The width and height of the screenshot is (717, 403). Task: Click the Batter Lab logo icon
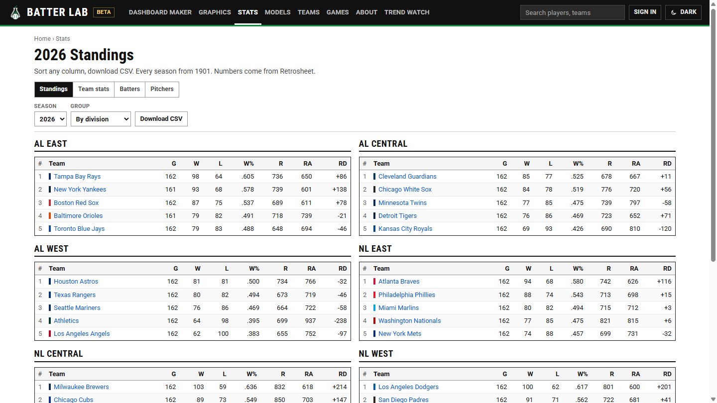click(15, 12)
